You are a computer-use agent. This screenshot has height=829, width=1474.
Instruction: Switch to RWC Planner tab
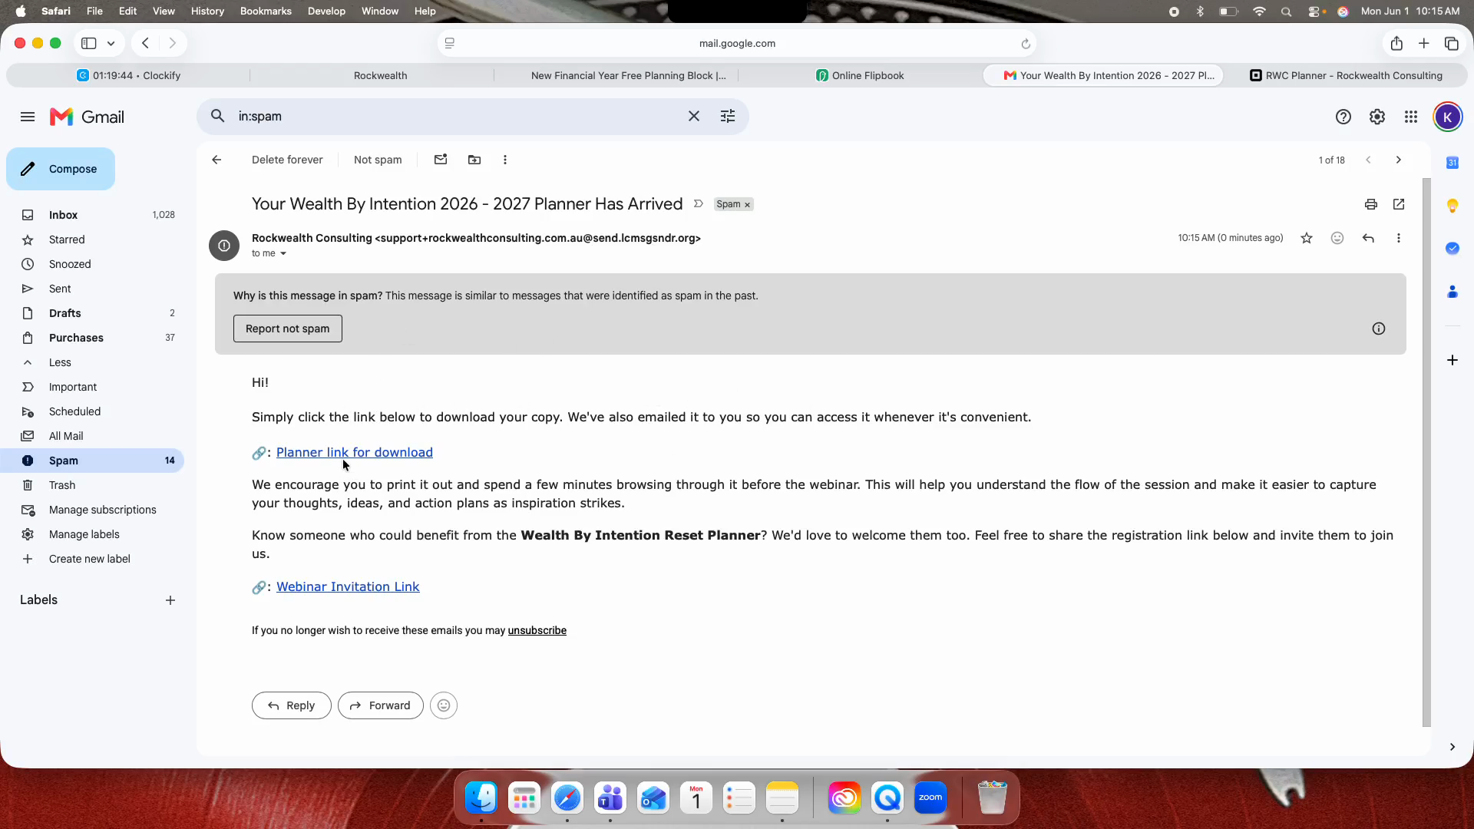[x=1346, y=75]
